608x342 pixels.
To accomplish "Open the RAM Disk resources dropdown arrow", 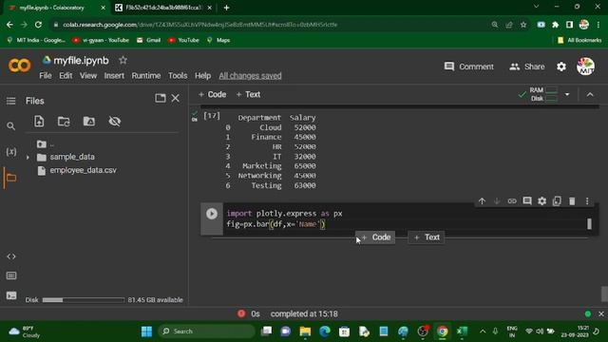I will pos(567,95).
